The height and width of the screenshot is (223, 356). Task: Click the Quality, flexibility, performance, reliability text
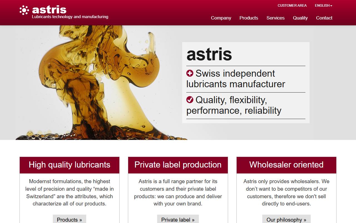[234, 105]
